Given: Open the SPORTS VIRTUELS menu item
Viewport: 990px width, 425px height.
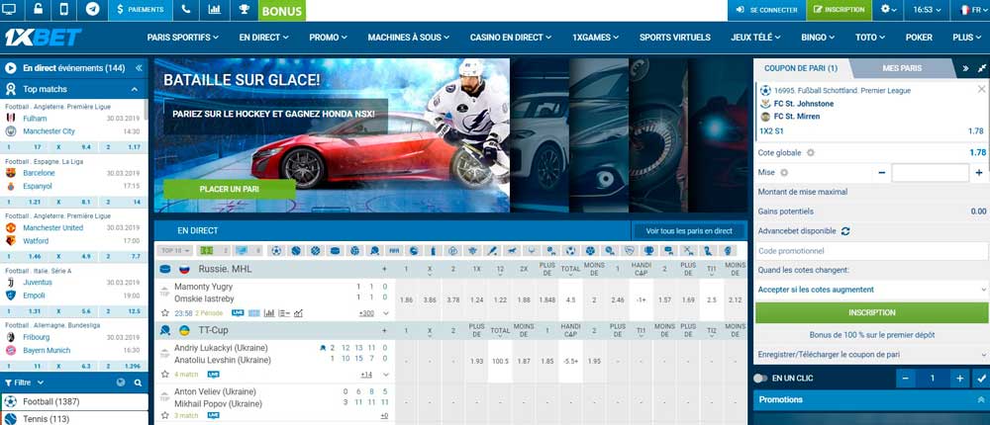Looking at the screenshot, I should click(674, 38).
